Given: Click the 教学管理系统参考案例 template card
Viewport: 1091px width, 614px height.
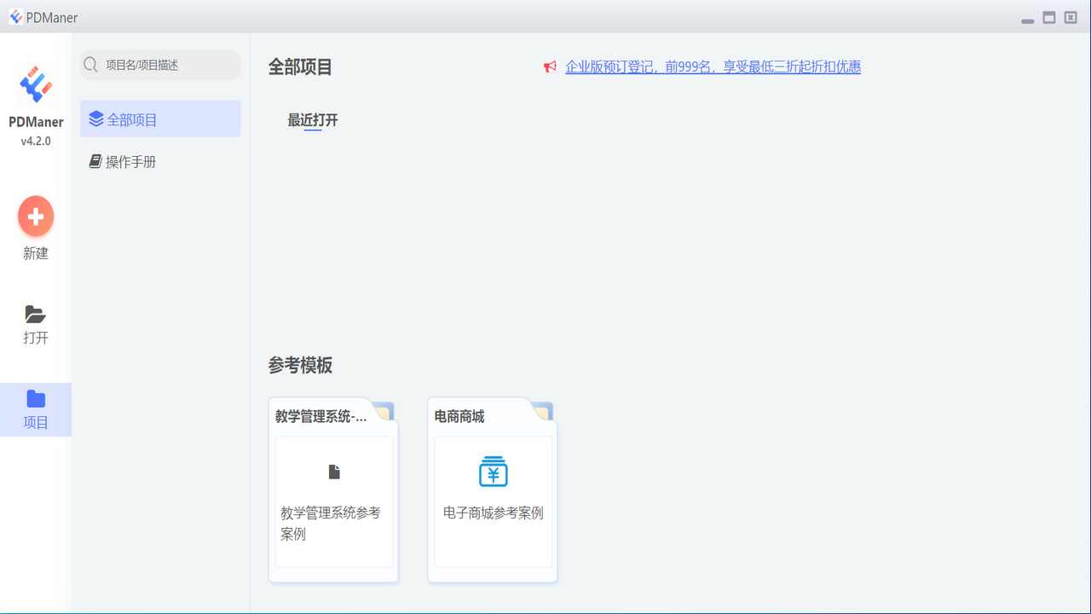Looking at the screenshot, I should [x=333, y=490].
